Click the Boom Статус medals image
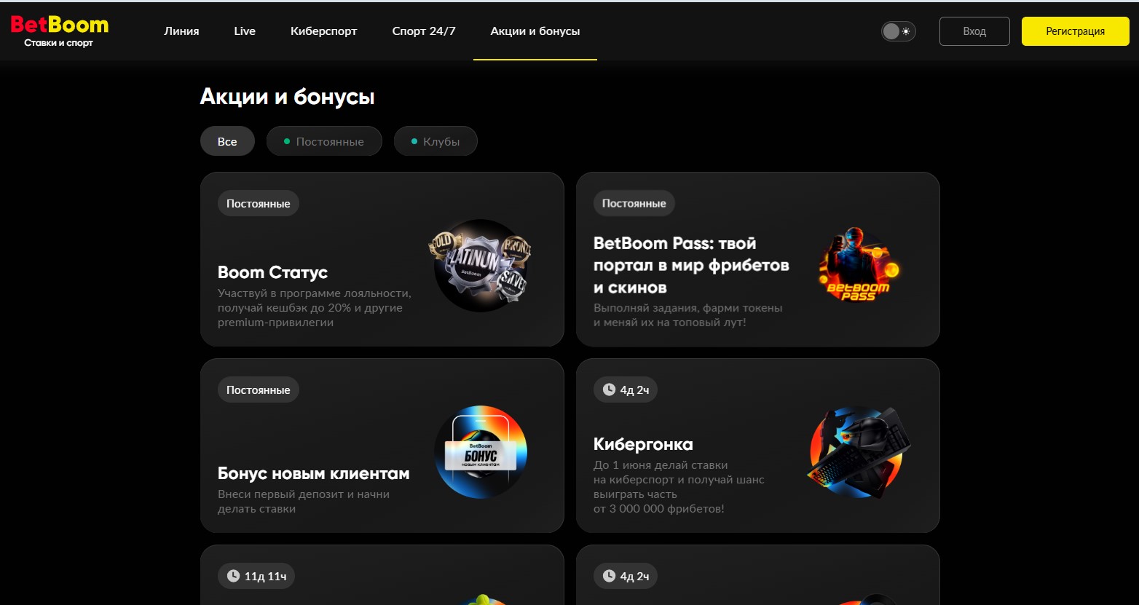The width and height of the screenshot is (1139, 605). pyautogui.click(x=481, y=265)
